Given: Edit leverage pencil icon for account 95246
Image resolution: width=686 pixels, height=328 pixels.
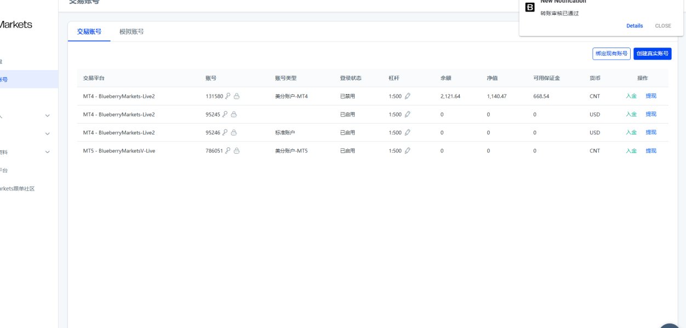Looking at the screenshot, I should 407,132.
